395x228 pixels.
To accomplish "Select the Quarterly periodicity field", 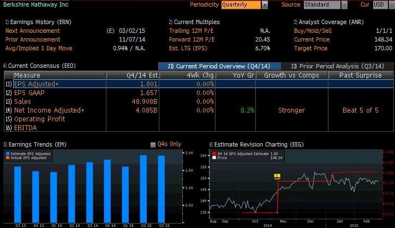I will tap(241, 5).
